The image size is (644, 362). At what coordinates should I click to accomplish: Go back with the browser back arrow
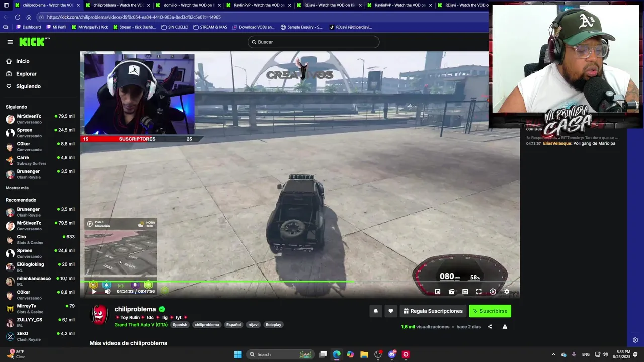point(6,17)
